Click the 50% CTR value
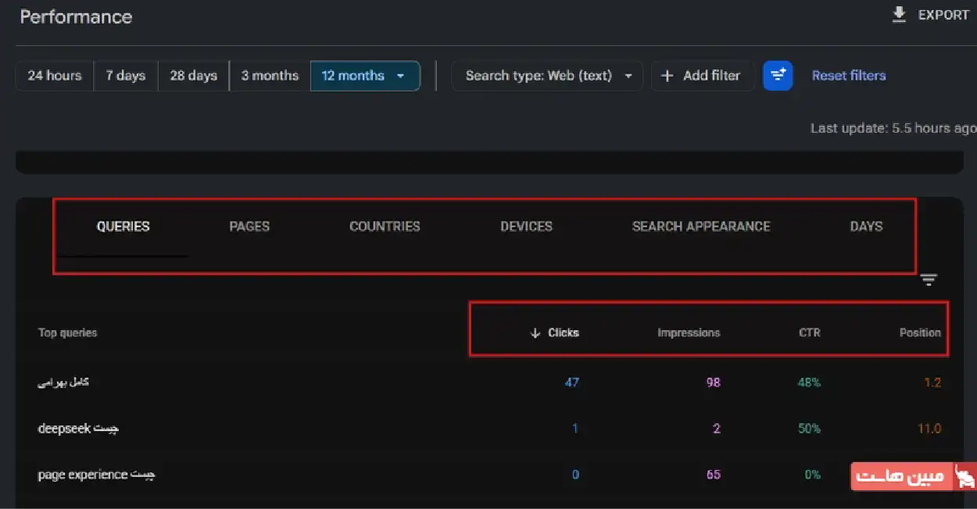Screen dimensions: 977x509 pyautogui.click(x=809, y=429)
